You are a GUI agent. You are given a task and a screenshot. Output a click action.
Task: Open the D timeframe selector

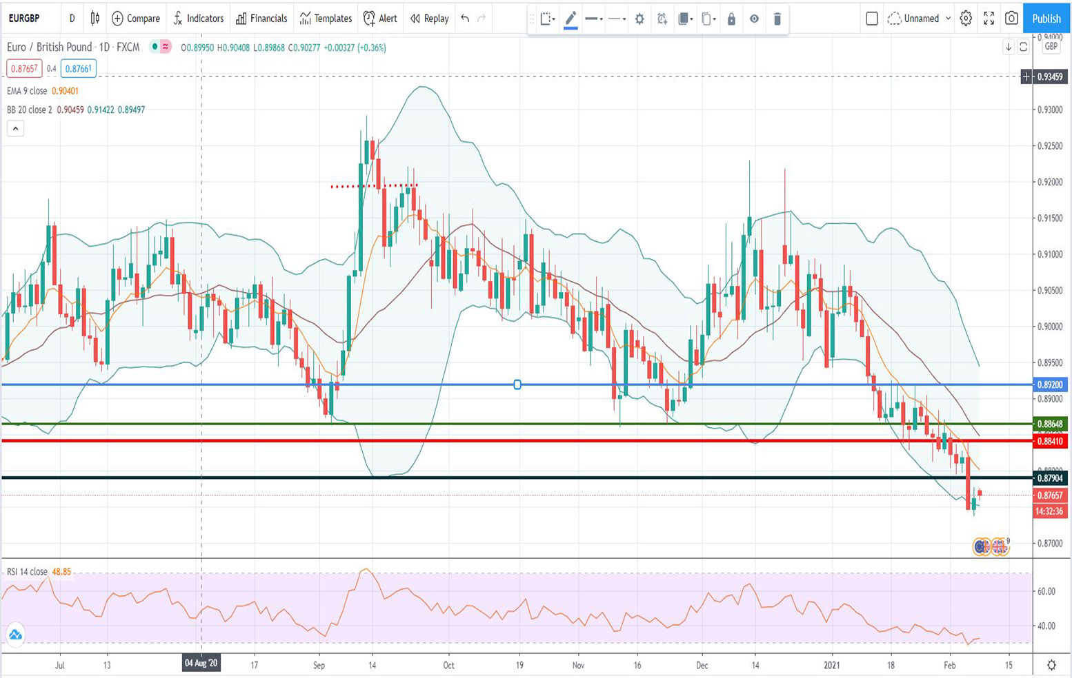click(72, 19)
